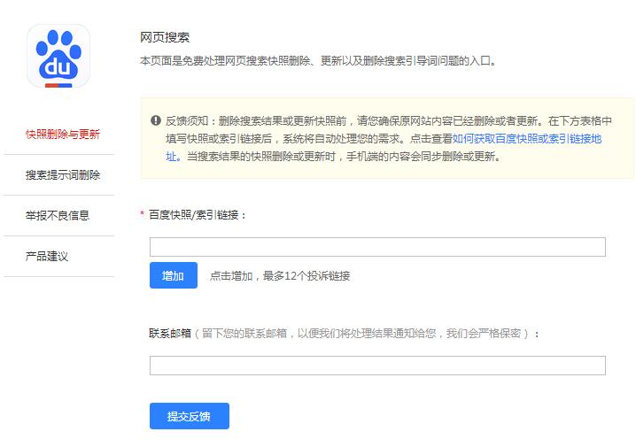Submit the form with 提交反馈 button
636x447 pixels.
point(189,416)
